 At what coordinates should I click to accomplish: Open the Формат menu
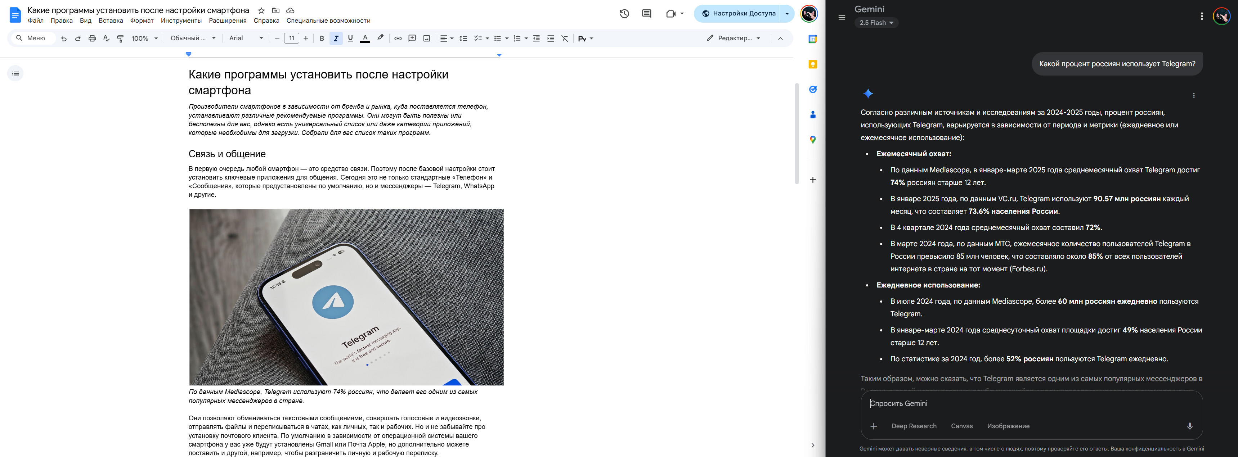pos(142,21)
